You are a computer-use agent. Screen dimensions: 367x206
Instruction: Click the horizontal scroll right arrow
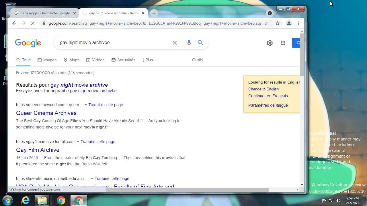pyautogui.click(x=297, y=190)
